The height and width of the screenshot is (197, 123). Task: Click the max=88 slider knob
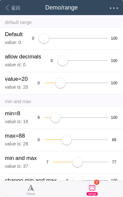pyautogui.click(x=67, y=140)
